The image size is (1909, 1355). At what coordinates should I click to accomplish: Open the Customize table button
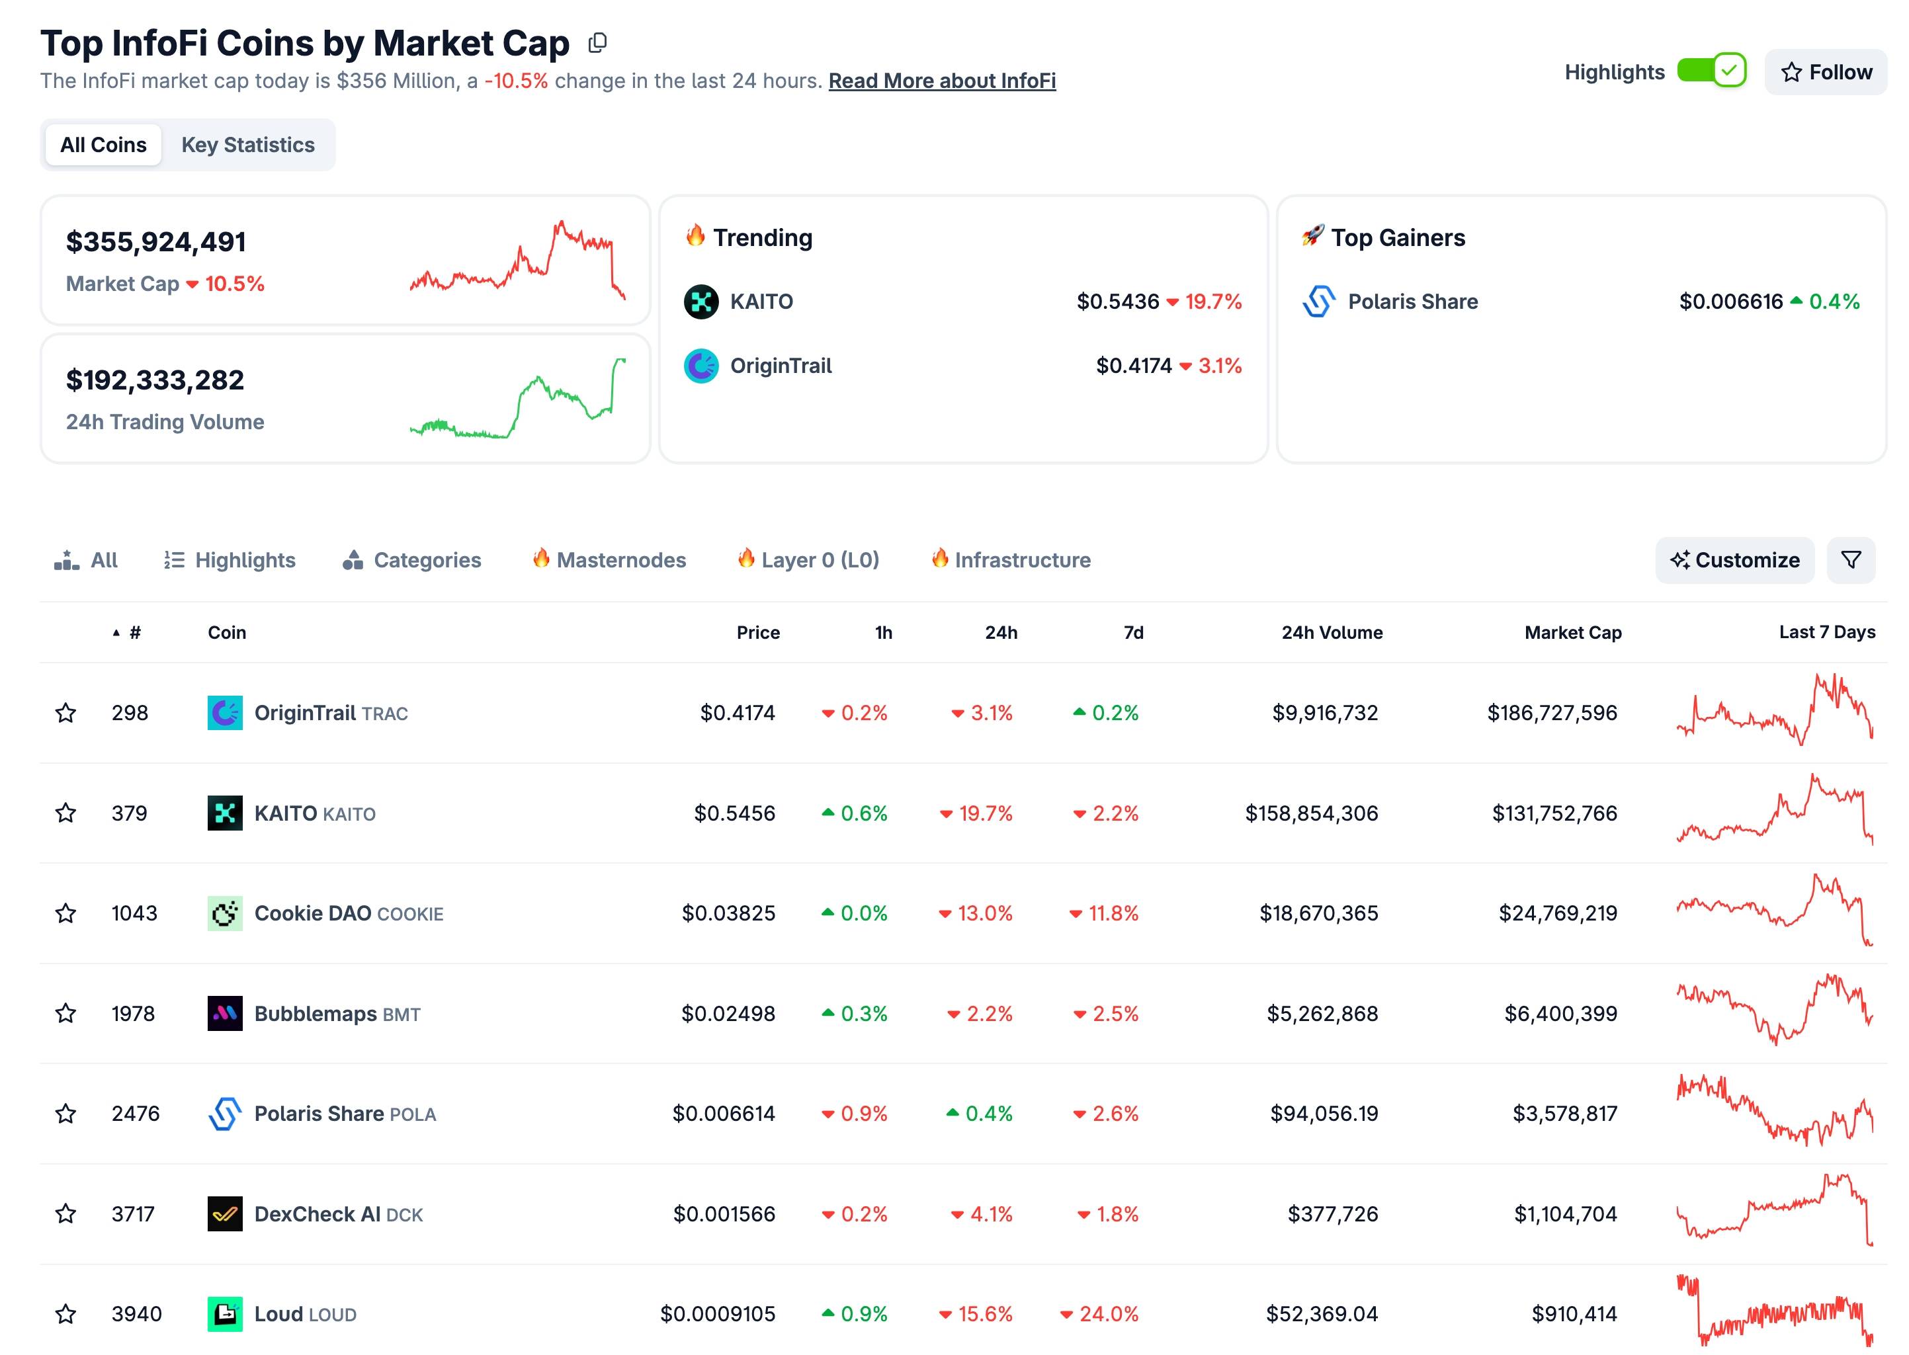(1734, 560)
